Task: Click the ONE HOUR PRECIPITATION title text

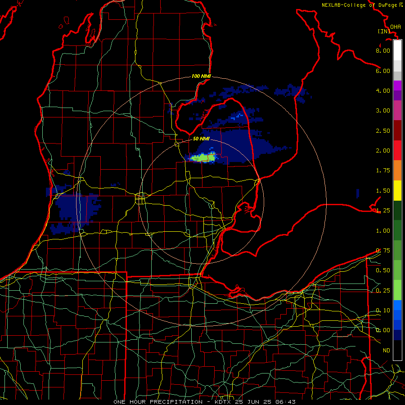Action: (x=158, y=402)
